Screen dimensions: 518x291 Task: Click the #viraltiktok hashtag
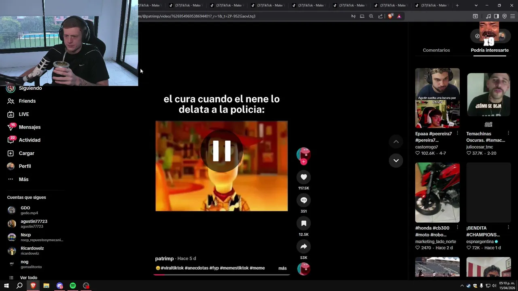pos(172,268)
